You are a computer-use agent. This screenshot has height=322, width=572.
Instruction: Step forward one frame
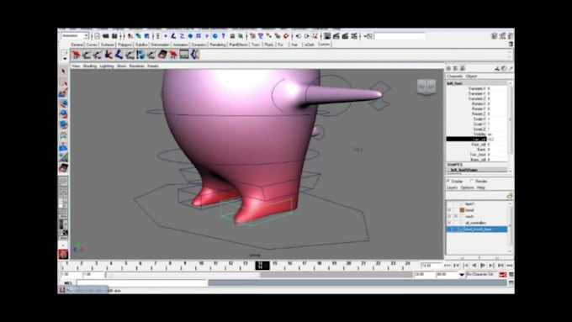click(492, 266)
